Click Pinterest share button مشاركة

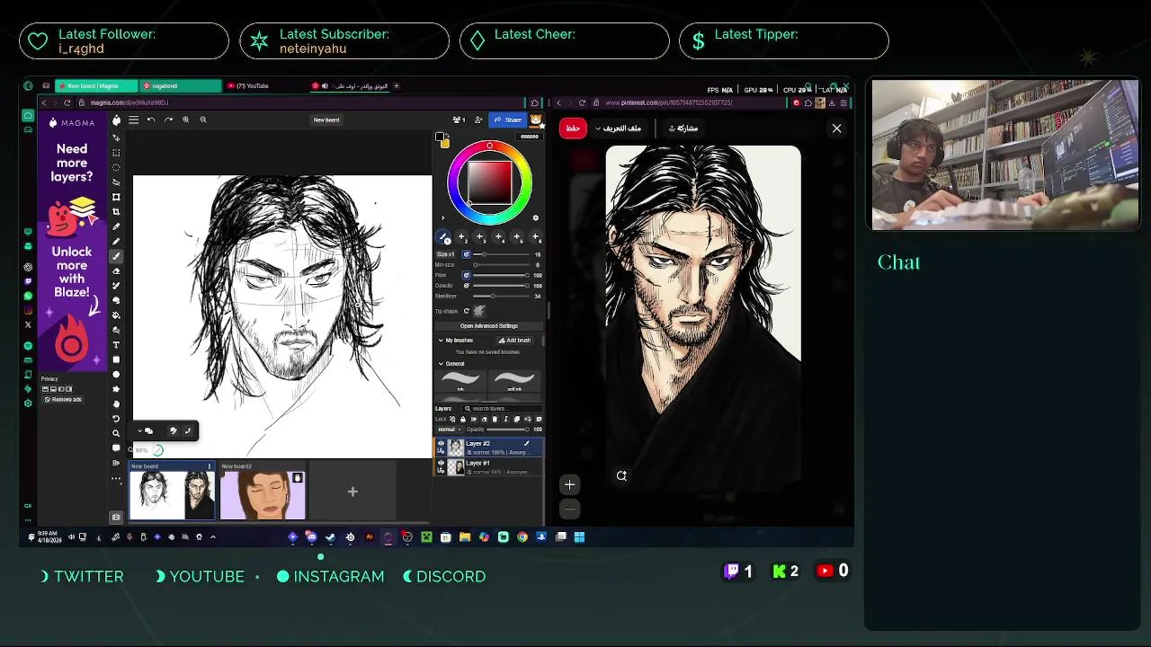(x=683, y=128)
